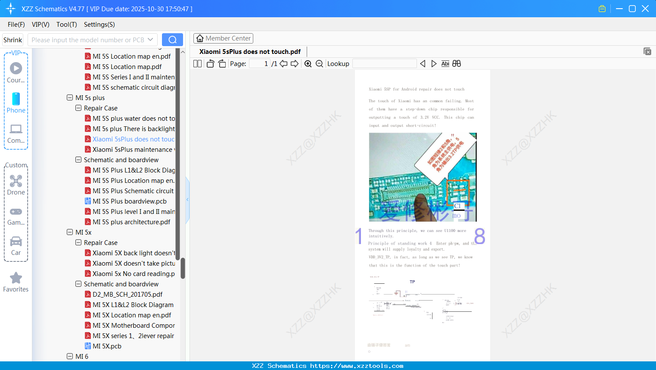Collapse Repair Case under MI 5s plus

78,108
